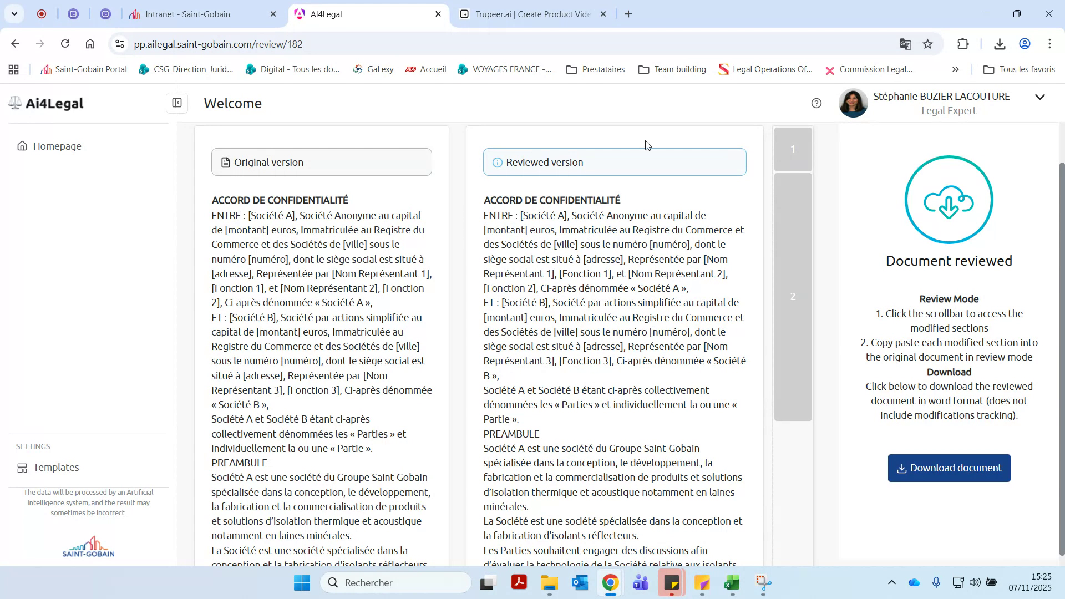Viewport: 1065px width, 599px height.
Task: Launch Microsoft Excel from the taskbar
Action: 731,583
